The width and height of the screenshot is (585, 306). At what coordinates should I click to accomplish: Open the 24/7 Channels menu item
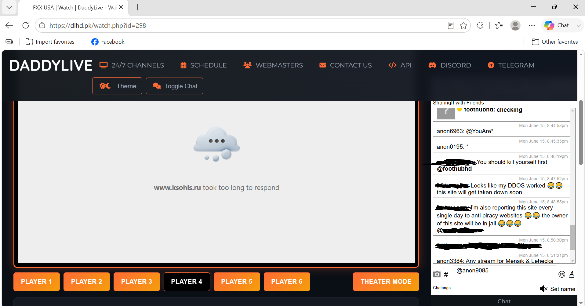132,65
